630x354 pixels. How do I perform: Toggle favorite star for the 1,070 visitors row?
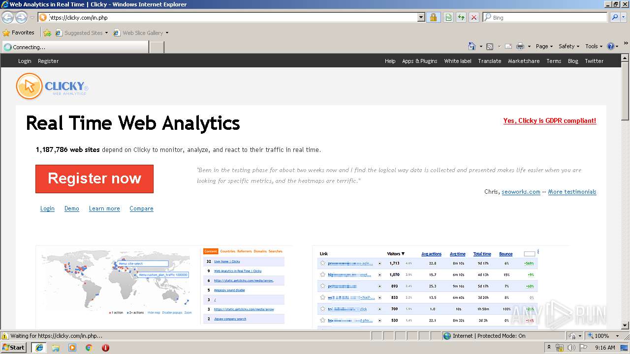(323, 275)
